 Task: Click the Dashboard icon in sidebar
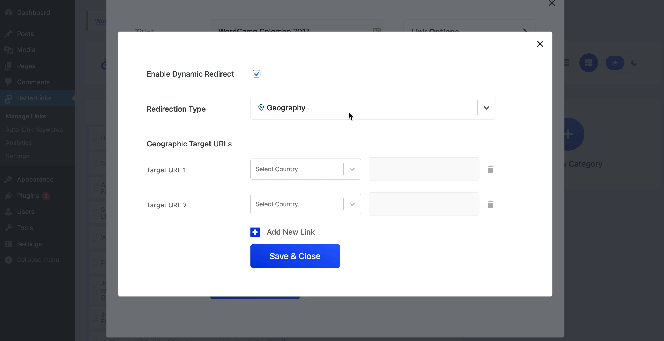pos(8,13)
